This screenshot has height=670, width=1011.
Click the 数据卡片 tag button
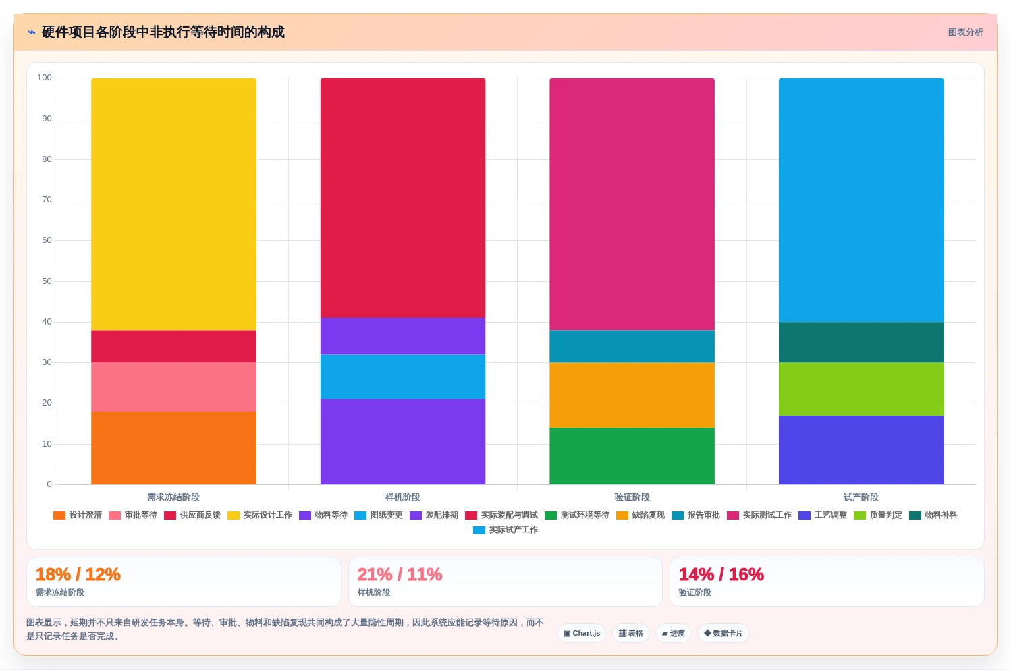[723, 634]
